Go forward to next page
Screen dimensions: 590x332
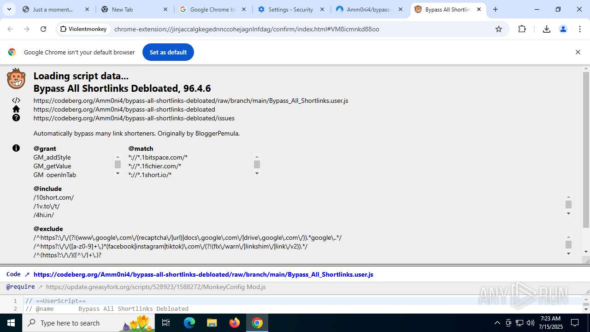[x=27, y=29]
